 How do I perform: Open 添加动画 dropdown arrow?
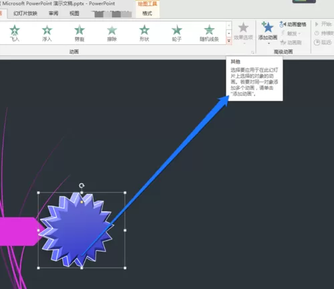click(x=269, y=43)
